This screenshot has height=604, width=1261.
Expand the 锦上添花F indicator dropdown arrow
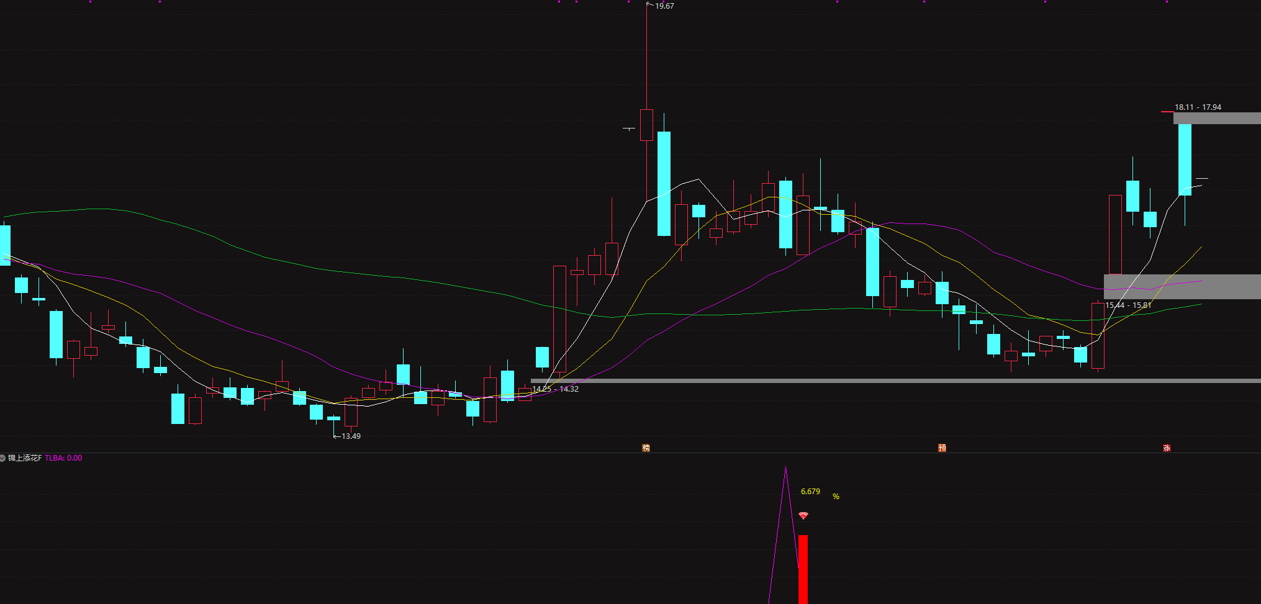[3, 458]
